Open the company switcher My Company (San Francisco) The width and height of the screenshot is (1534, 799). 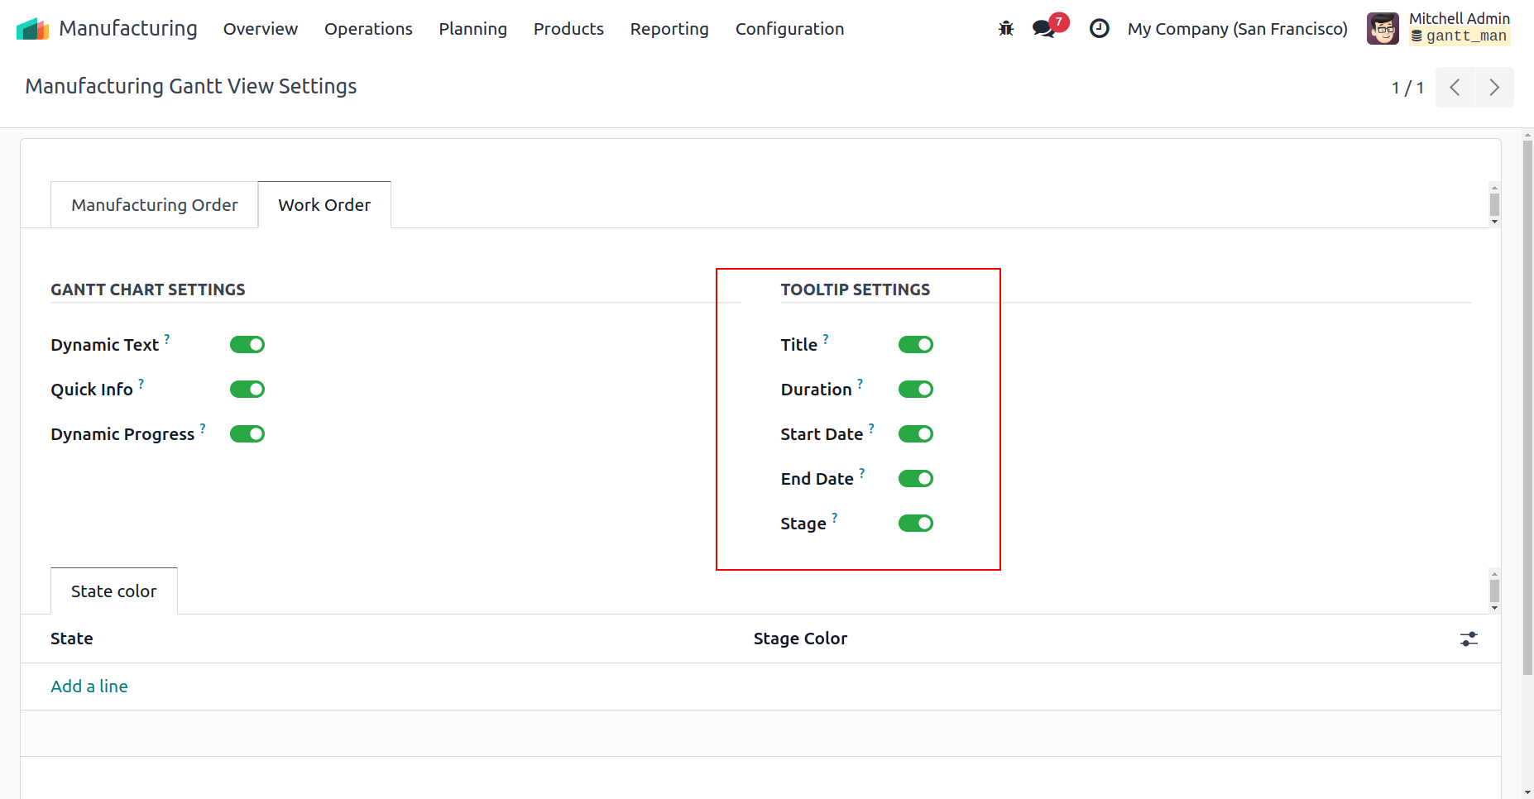[x=1237, y=29]
